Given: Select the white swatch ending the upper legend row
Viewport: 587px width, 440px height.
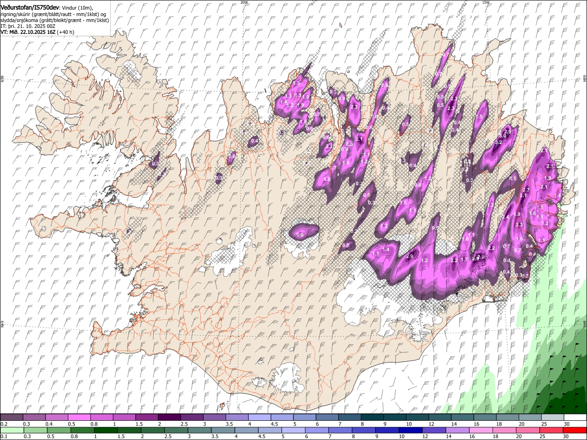Looking at the screenshot, I should coord(575,418).
